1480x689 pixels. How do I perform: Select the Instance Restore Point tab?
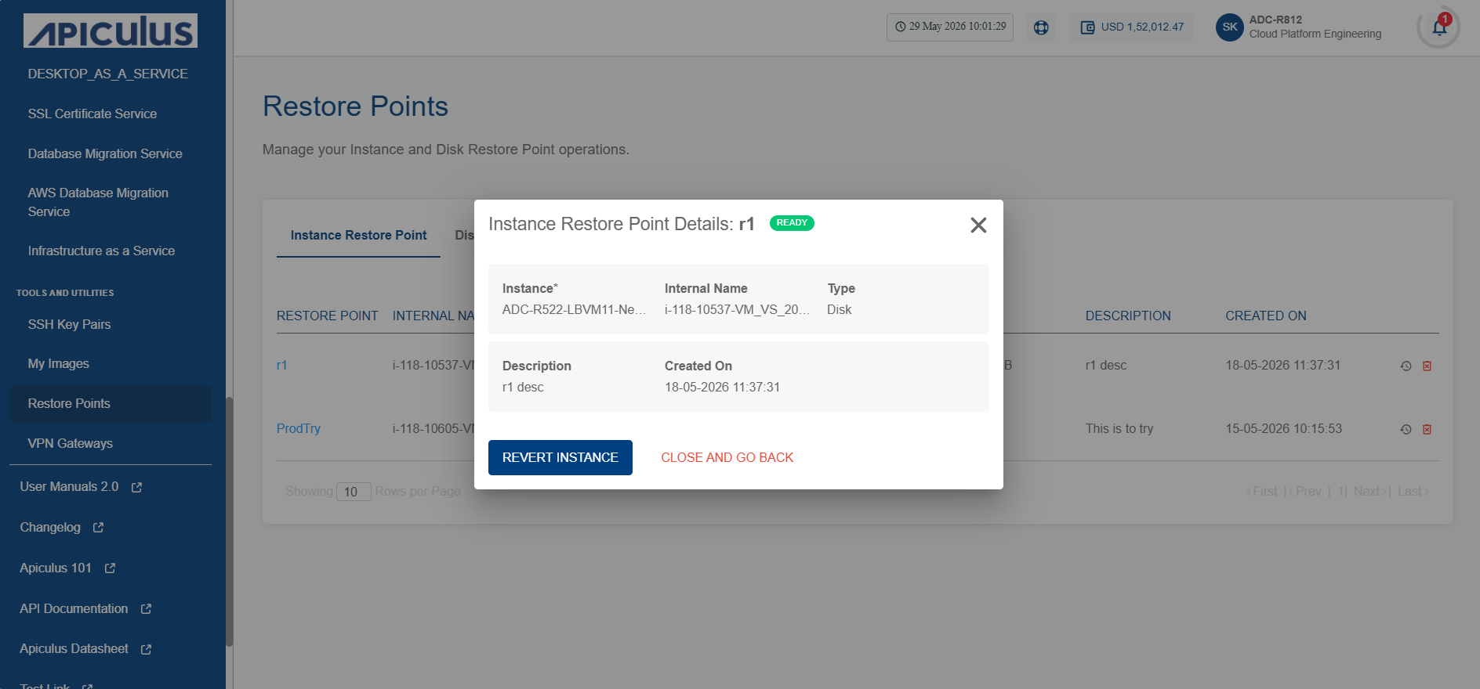click(358, 235)
